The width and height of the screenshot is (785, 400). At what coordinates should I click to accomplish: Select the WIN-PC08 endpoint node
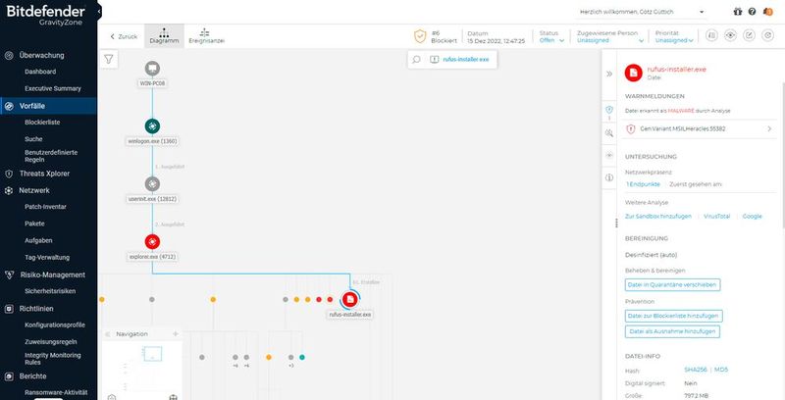pyautogui.click(x=152, y=69)
